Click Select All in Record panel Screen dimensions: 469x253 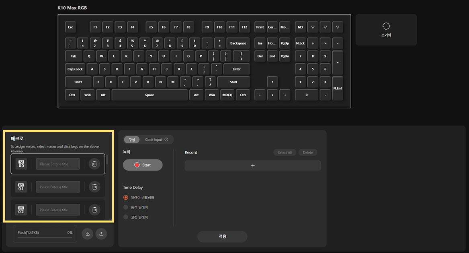pos(285,152)
